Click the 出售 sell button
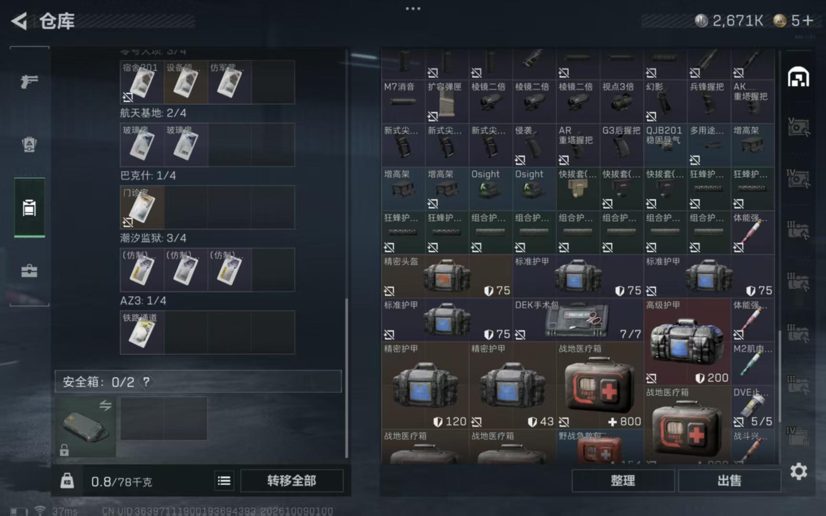The width and height of the screenshot is (826, 516). pyautogui.click(x=729, y=480)
